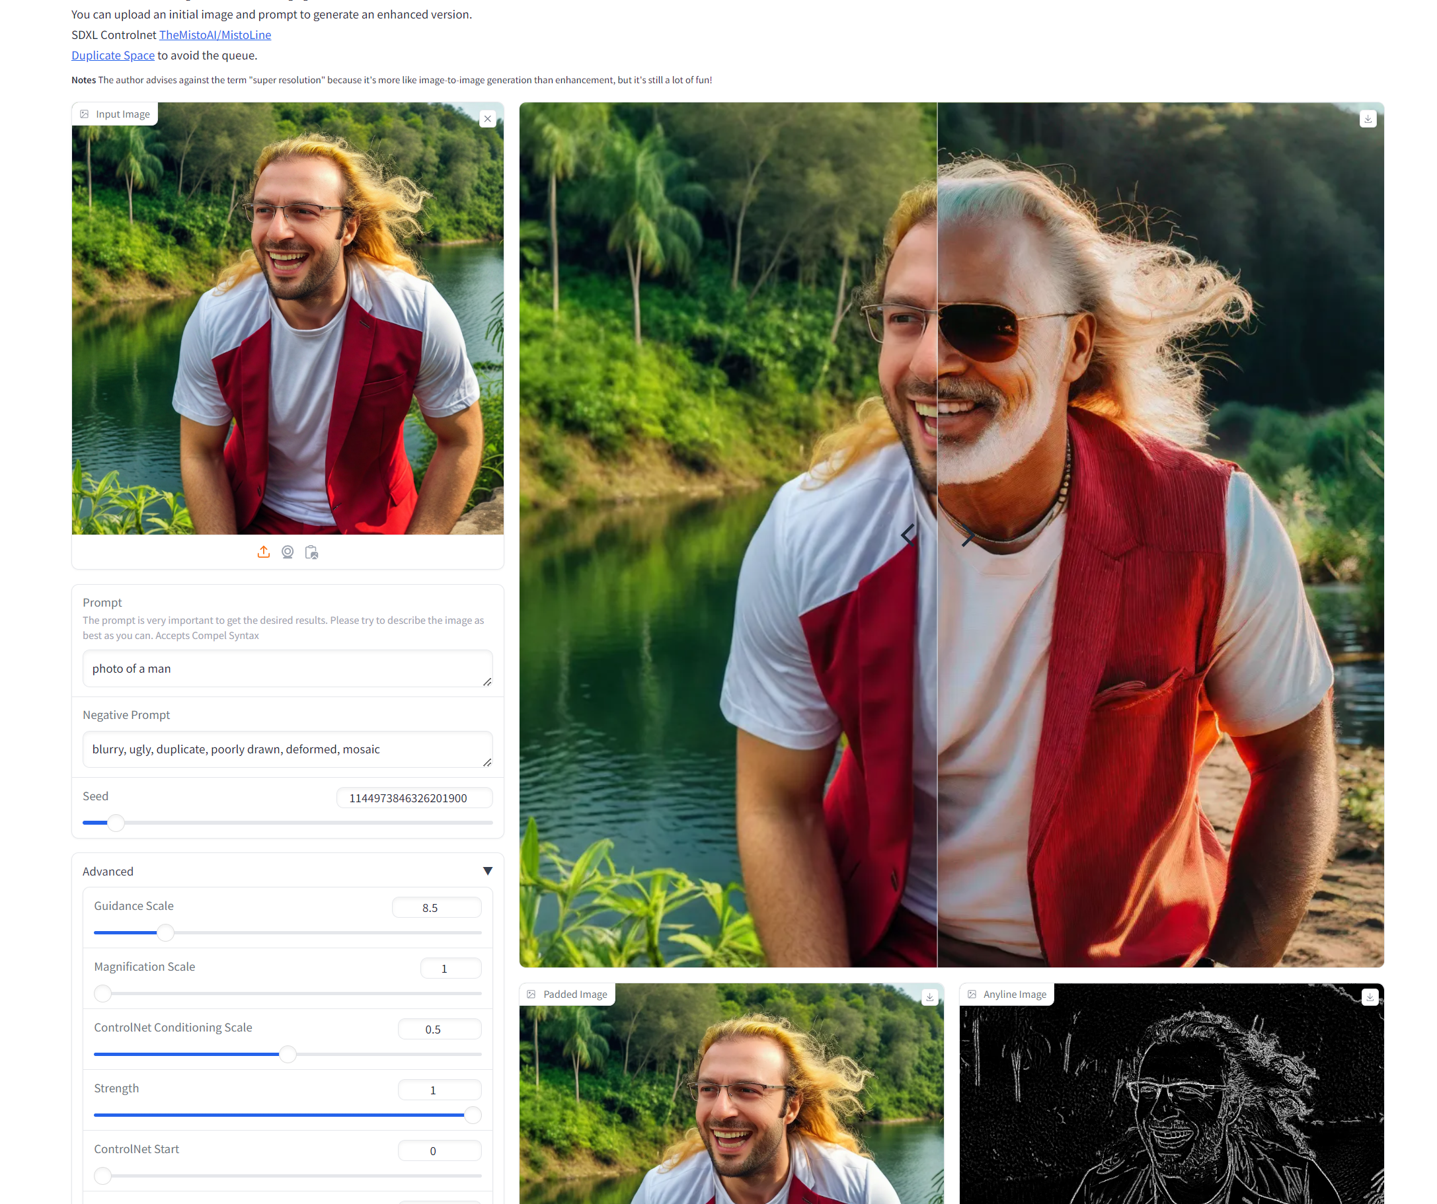Click the Negative Prompt text field
The width and height of the screenshot is (1437, 1204).
[287, 749]
